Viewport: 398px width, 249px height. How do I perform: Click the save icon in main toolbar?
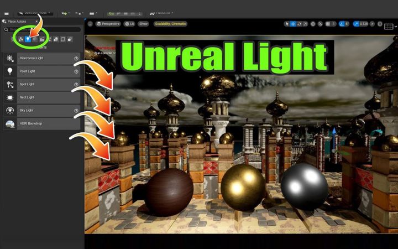7,13
